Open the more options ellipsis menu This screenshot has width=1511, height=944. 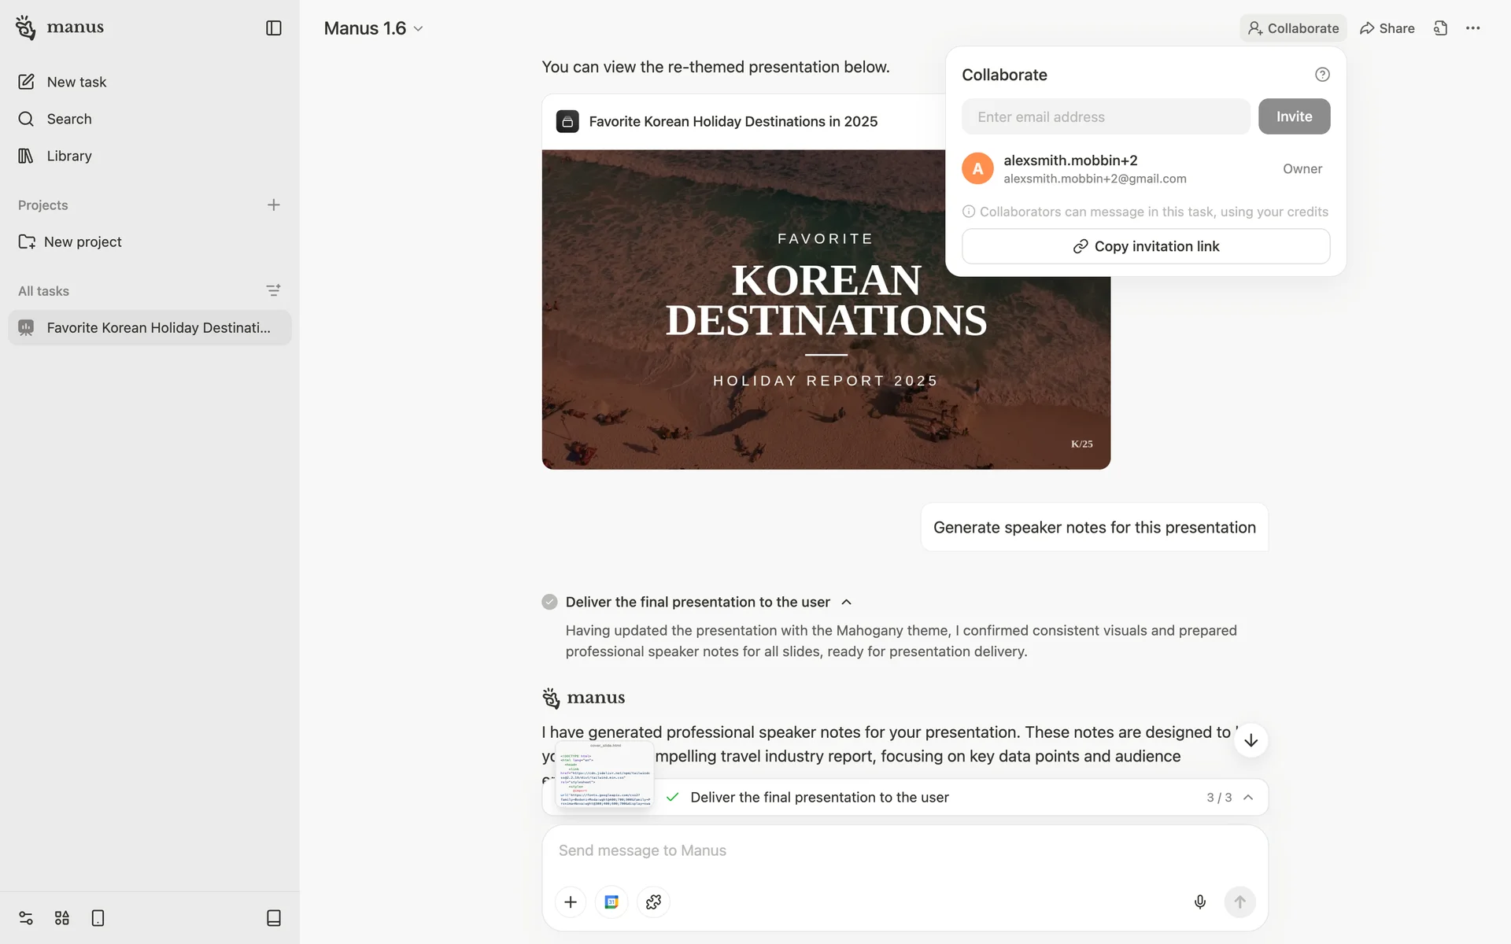tap(1472, 28)
